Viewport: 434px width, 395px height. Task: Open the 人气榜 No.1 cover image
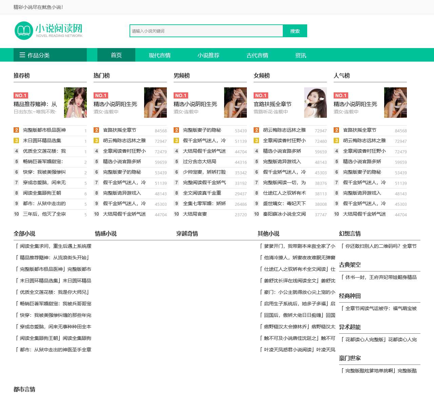point(395,103)
